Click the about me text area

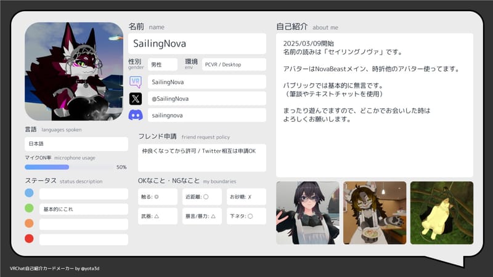(375, 97)
